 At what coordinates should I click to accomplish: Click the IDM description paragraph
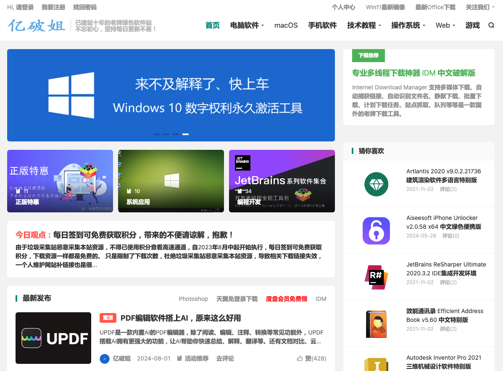417,101
